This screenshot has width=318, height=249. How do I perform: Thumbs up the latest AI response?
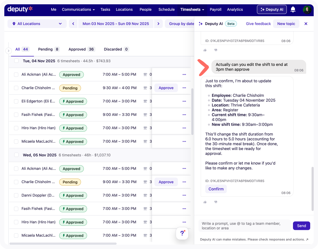pyautogui.click(x=205, y=202)
